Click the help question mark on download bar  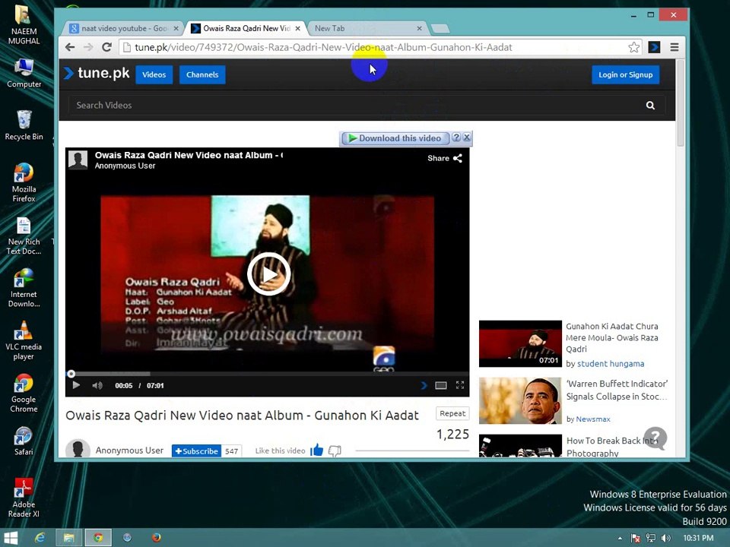[456, 138]
